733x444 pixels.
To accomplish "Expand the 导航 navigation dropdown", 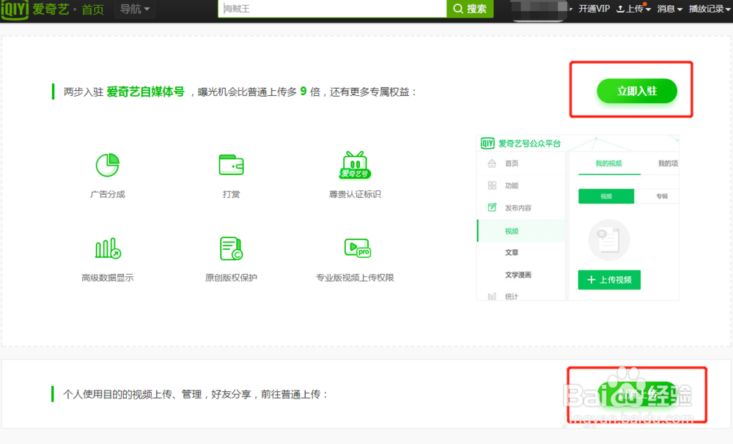I will (135, 9).
